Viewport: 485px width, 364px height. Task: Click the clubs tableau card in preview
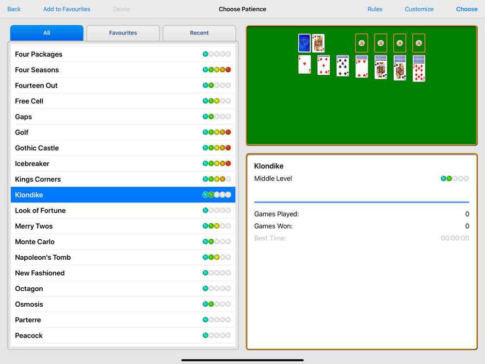[343, 66]
